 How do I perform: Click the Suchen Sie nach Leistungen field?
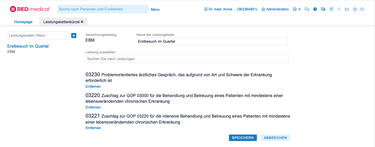(x=187, y=59)
